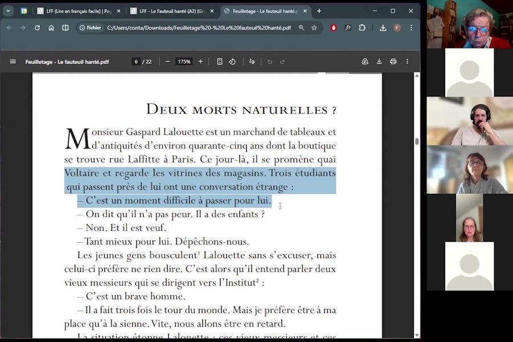This screenshot has width=513, height=342.
Task: Expand the tab search dropdown arrow
Action: click(x=8, y=11)
